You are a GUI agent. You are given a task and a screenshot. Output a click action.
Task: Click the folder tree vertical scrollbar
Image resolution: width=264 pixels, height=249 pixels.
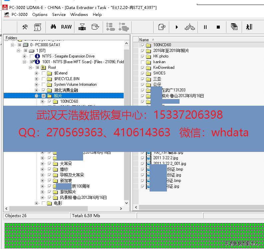126,133
